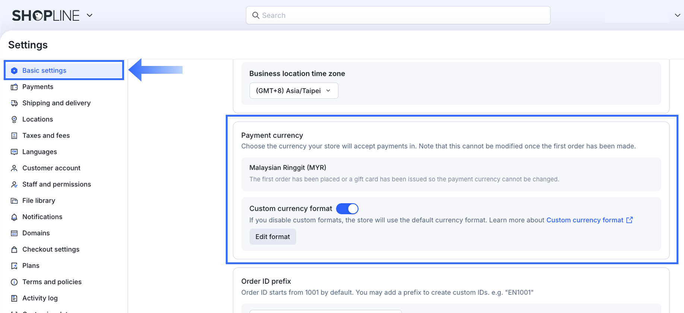Viewport: 684px width, 313px height.
Task: Open Checkout settings menu item
Action: point(51,249)
